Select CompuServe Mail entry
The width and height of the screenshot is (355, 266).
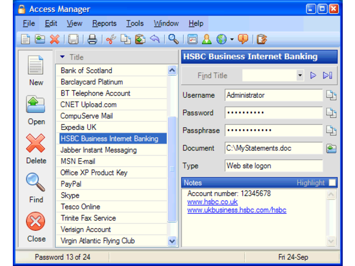[111, 116]
